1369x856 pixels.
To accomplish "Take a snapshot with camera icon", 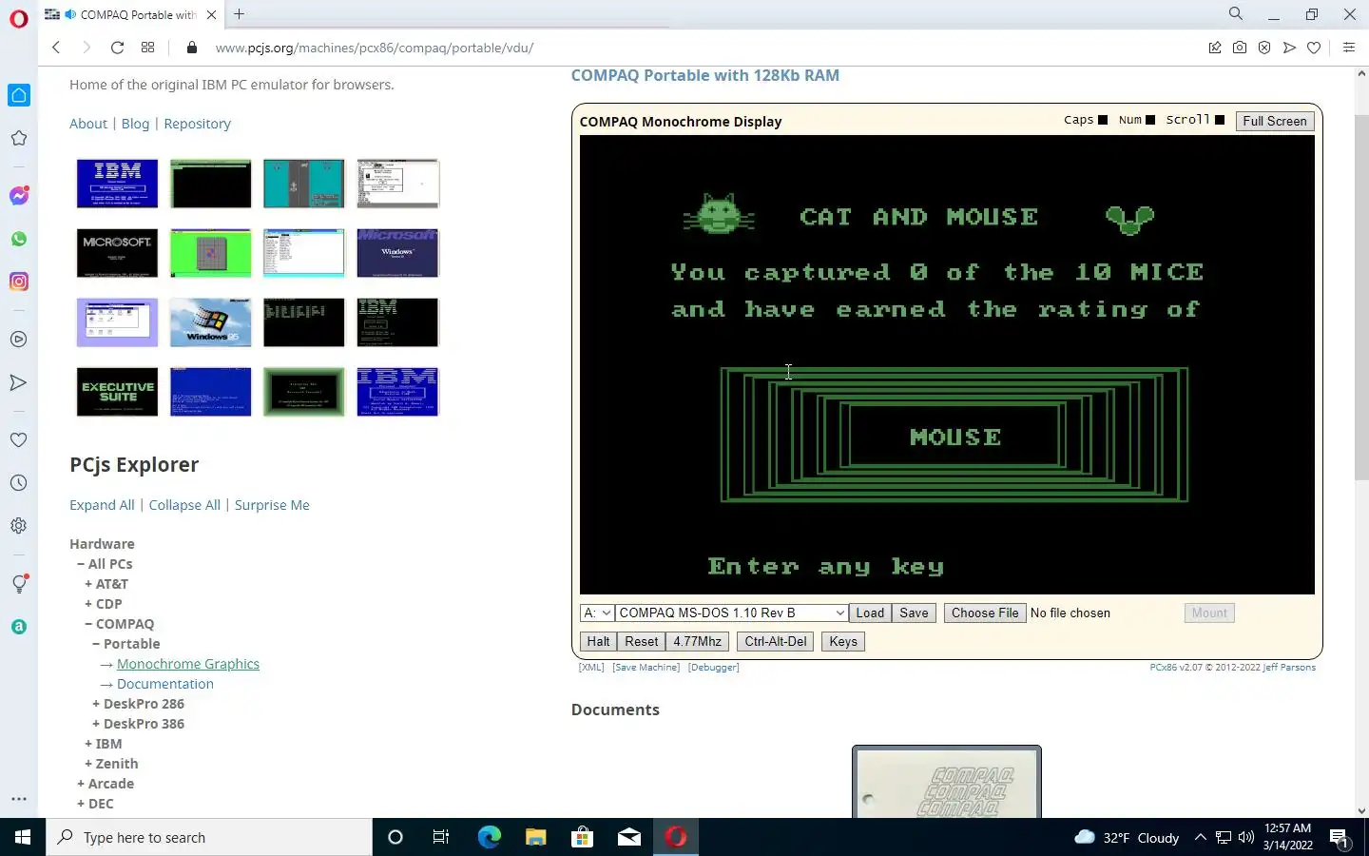I will 1240,48.
